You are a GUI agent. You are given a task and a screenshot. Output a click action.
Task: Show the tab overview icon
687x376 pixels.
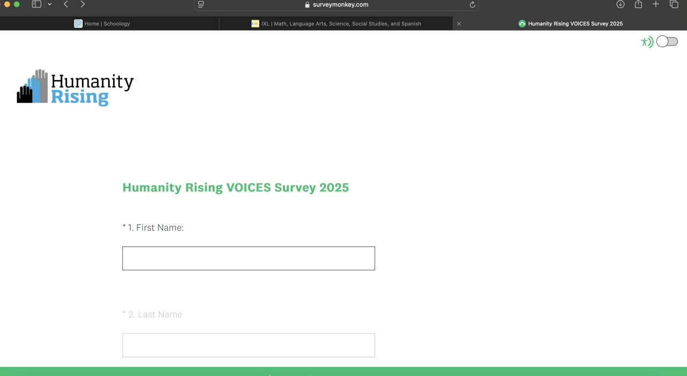tap(674, 4)
